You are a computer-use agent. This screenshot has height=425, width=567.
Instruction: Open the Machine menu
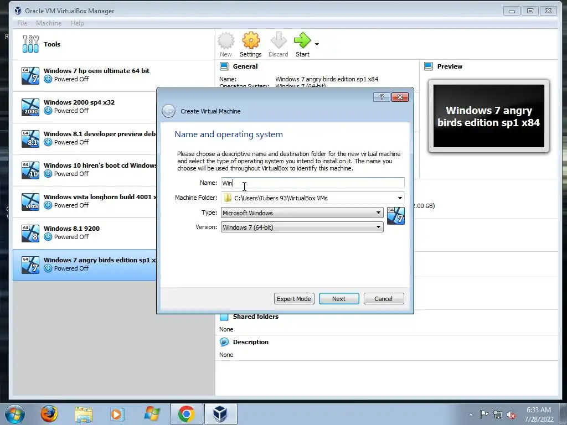click(49, 23)
